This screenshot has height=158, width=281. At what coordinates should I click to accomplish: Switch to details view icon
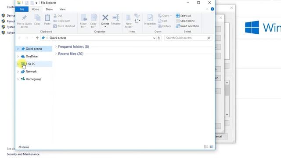click(206, 147)
